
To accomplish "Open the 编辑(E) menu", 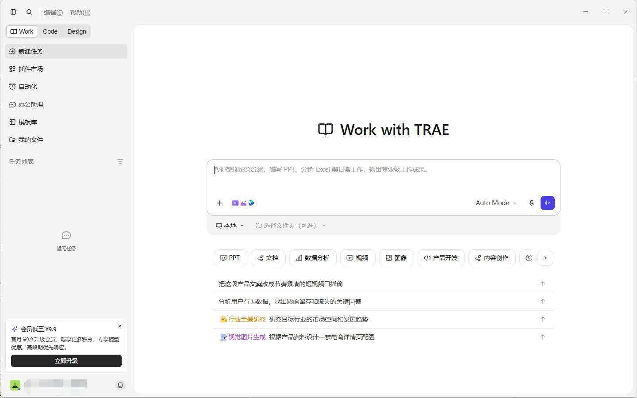I will pyautogui.click(x=53, y=12).
